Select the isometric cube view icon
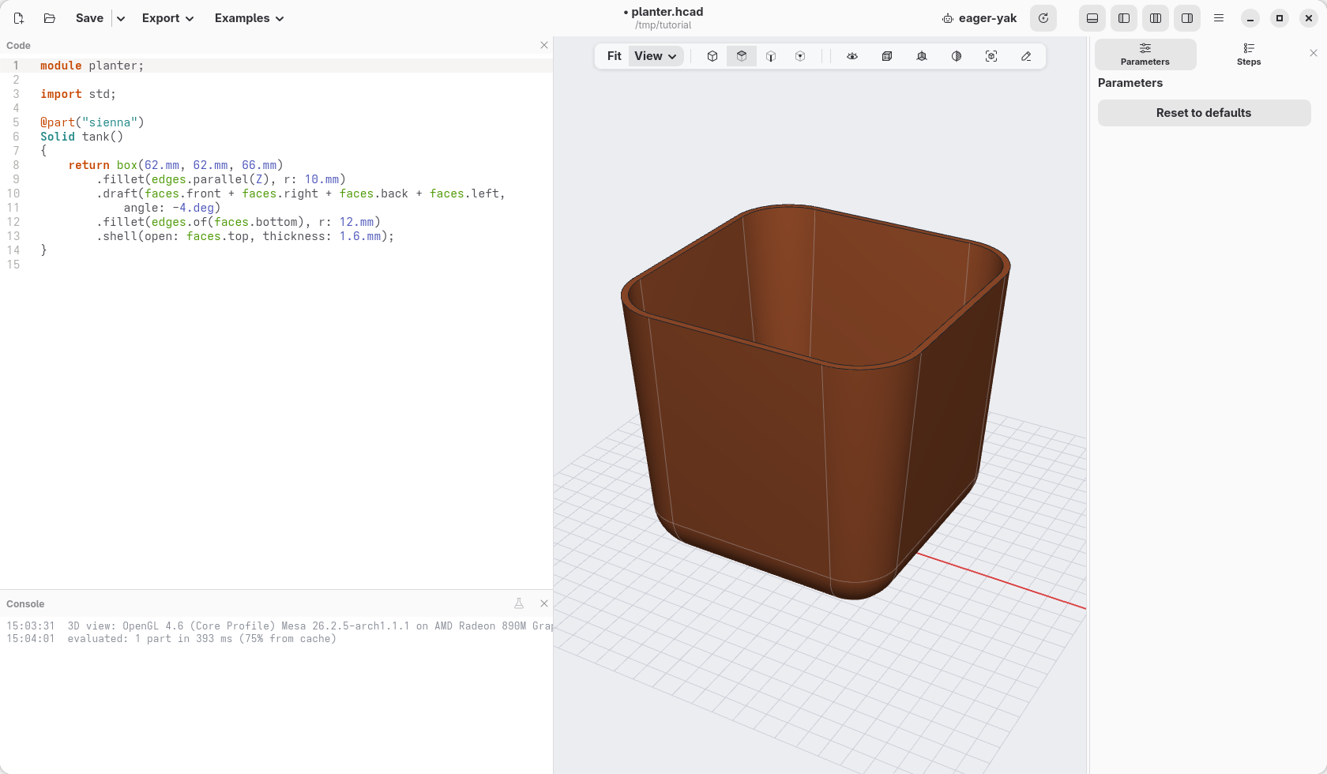This screenshot has width=1327, height=774. tap(712, 56)
